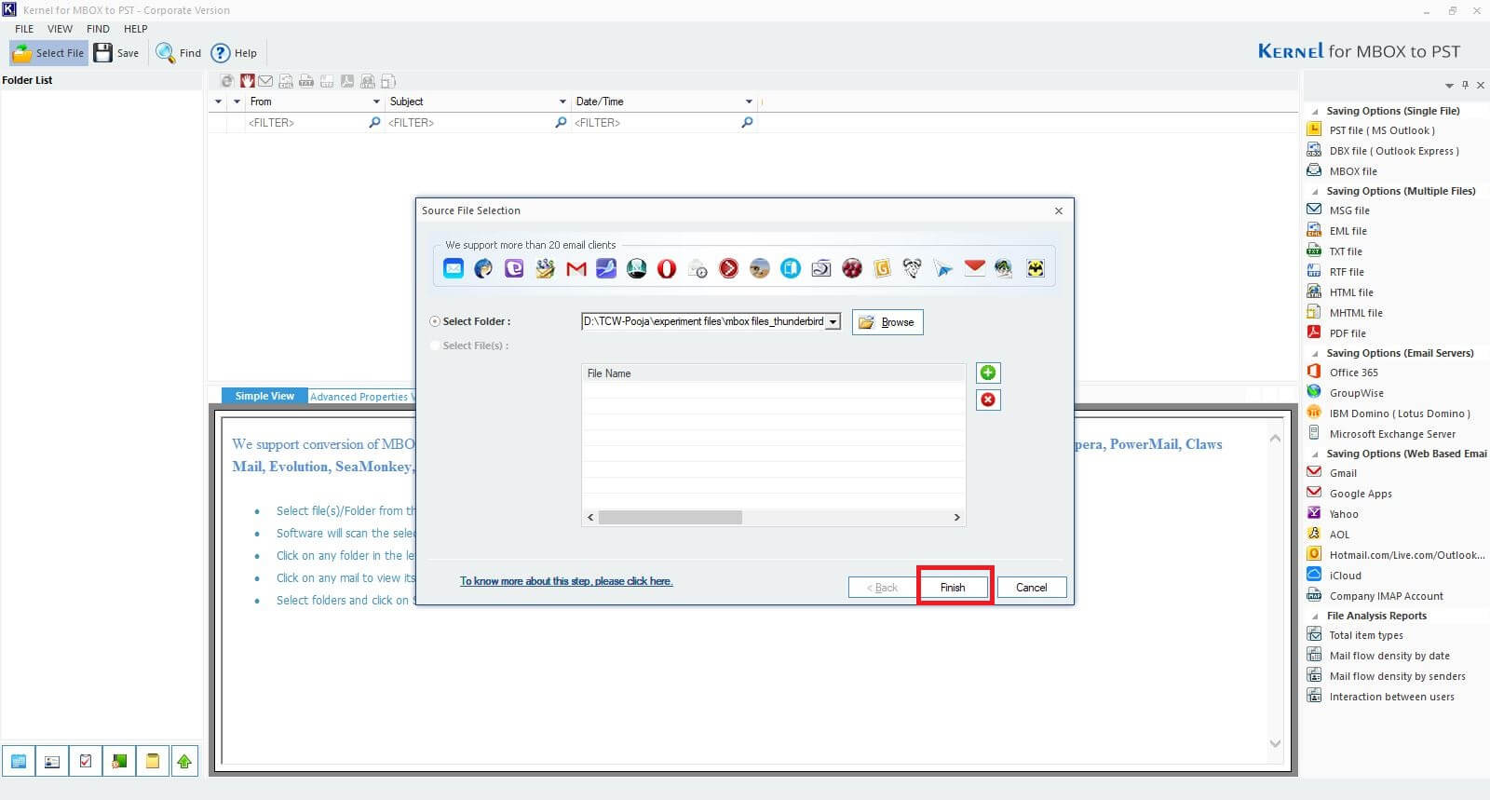Select the 'Select File(s)' radio button
The width and height of the screenshot is (1490, 800).
pyautogui.click(x=435, y=346)
